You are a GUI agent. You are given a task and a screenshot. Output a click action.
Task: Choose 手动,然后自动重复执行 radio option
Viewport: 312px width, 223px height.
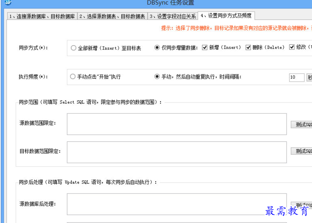pyautogui.click(x=198, y=77)
